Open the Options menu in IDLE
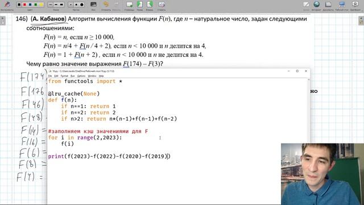 pos(81,76)
